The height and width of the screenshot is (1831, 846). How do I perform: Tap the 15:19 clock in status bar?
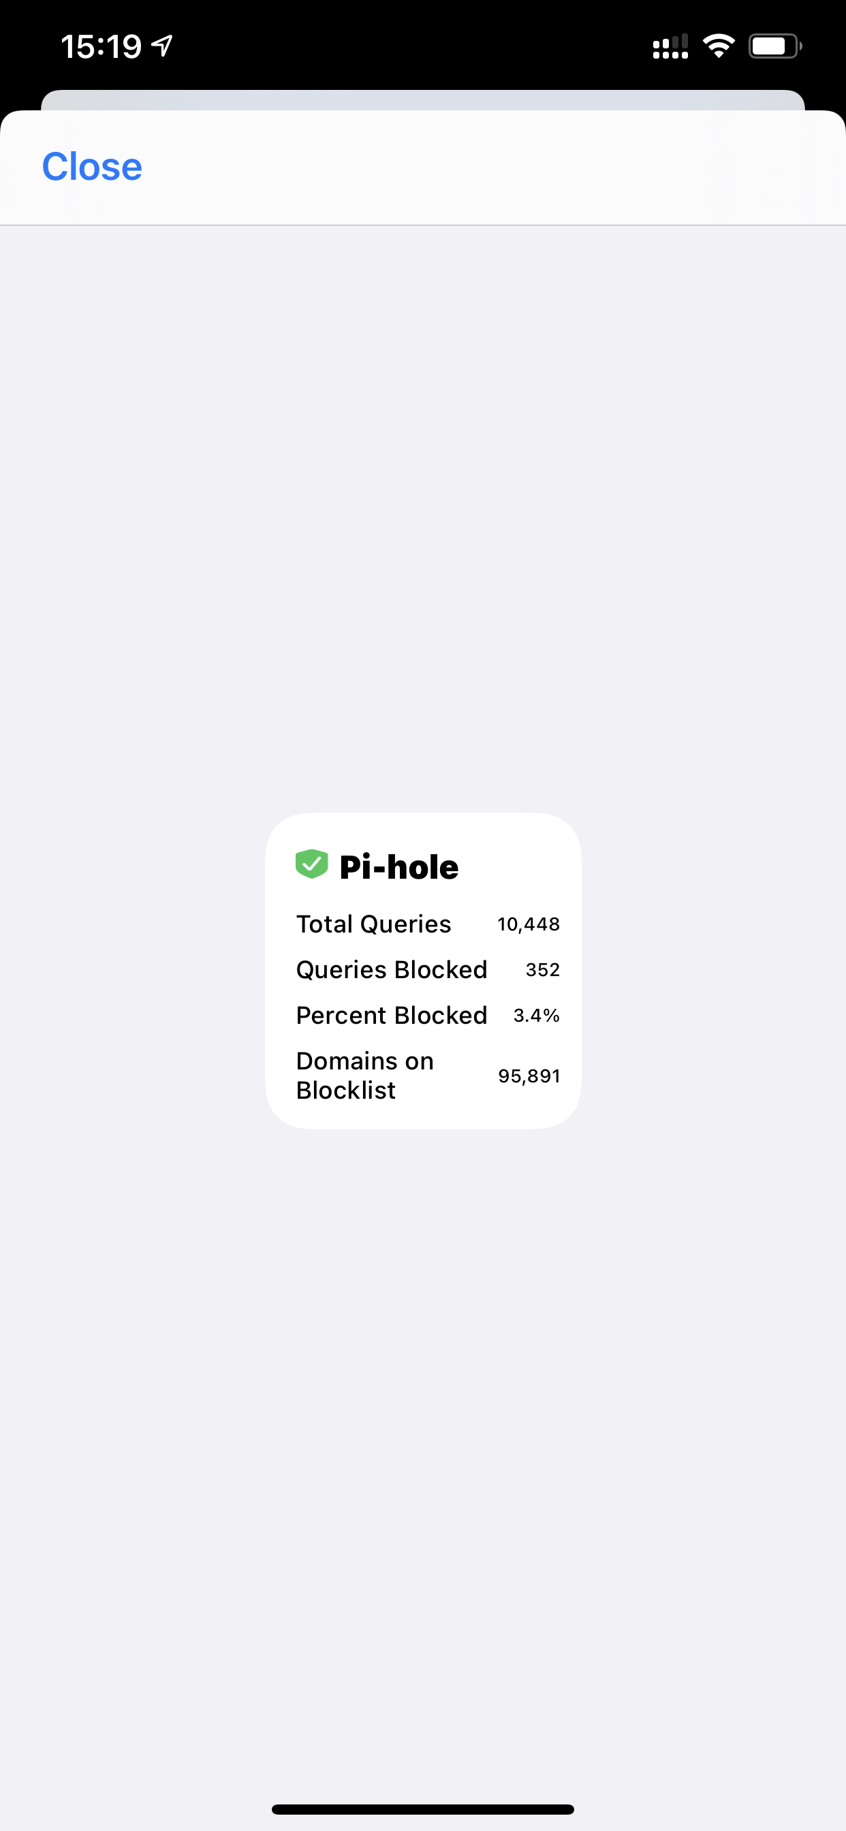pyautogui.click(x=101, y=47)
